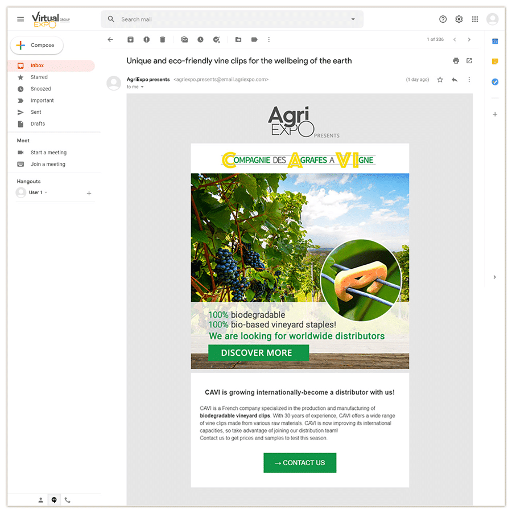
Task: Archive this email
Action: [x=130, y=40]
